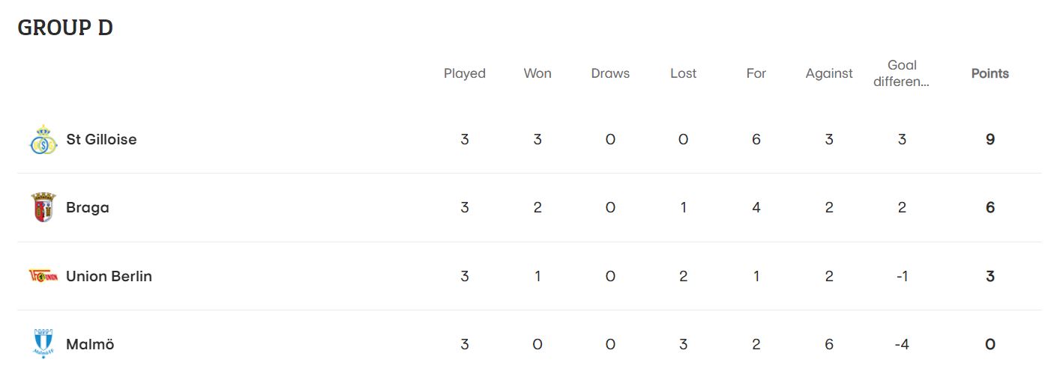The width and height of the screenshot is (1048, 377).
Task: Open the Braga team link
Action: click(x=88, y=208)
